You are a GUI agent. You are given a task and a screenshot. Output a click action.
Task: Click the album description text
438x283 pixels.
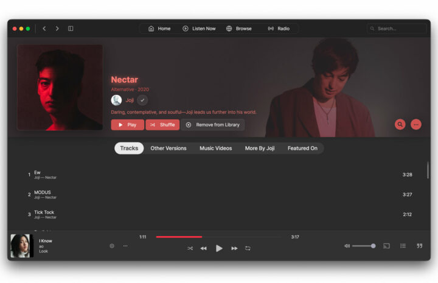point(184,112)
